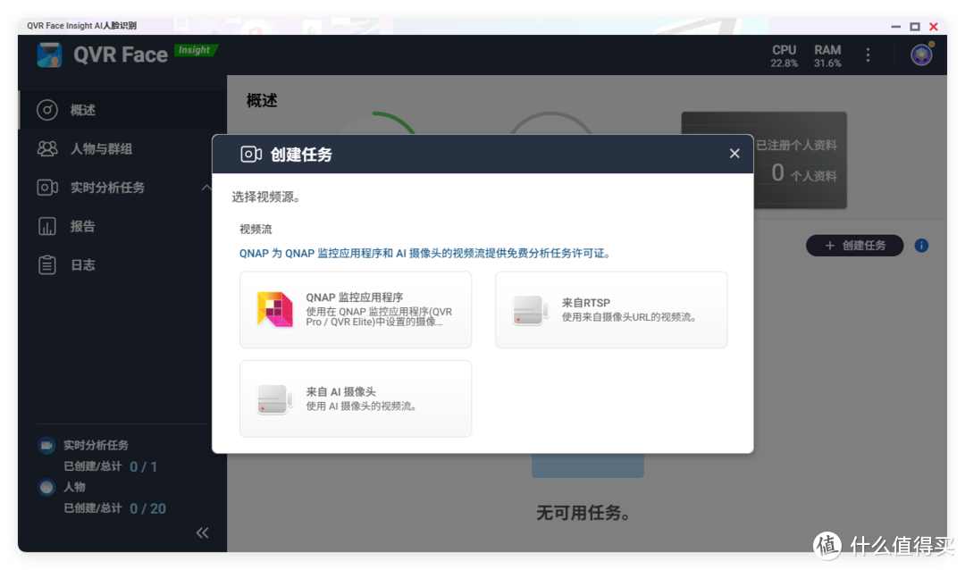Viewport: 965px width, 570px height.
Task: Click the camera icon on AI 摄像头 card
Action: tap(275, 398)
